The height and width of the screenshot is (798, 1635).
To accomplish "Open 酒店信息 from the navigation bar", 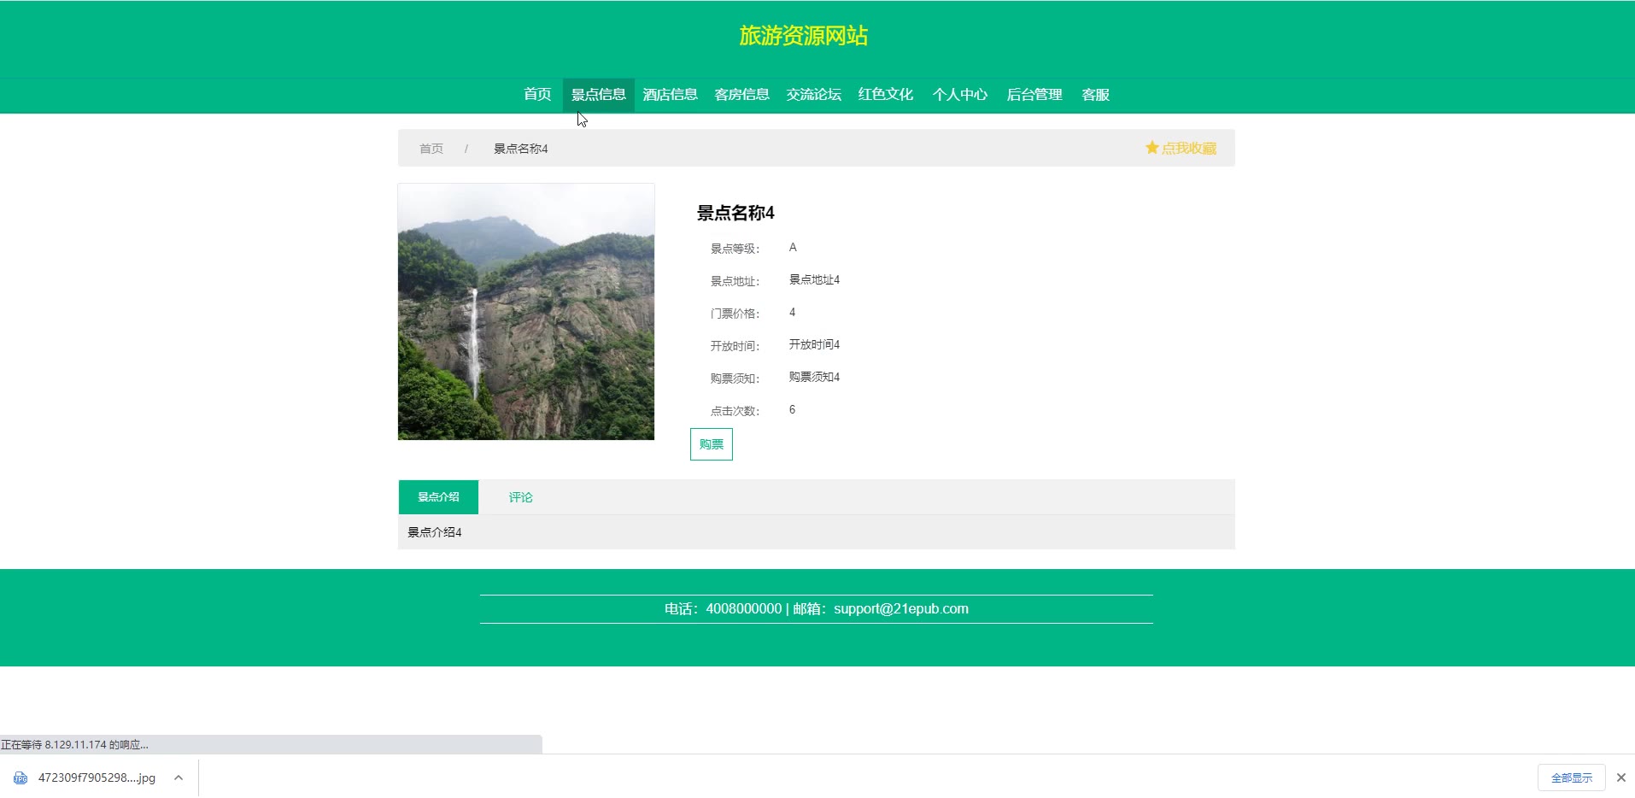I will click(x=670, y=95).
